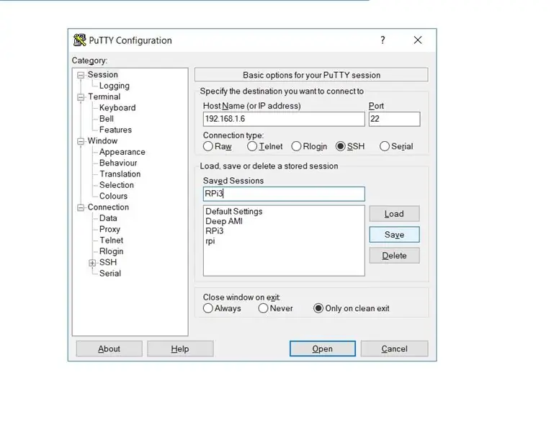Open the Proxy category
Screen dimensions: 554x432
coord(110,229)
